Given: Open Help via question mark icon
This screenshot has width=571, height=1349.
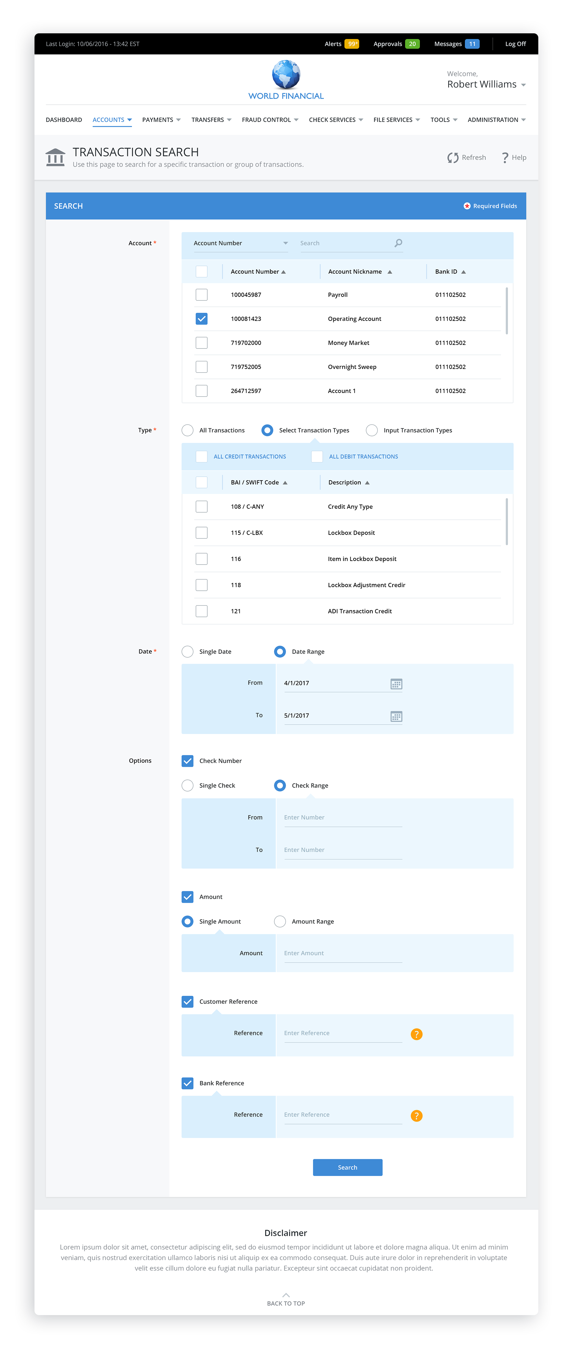Looking at the screenshot, I should coord(504,158).
